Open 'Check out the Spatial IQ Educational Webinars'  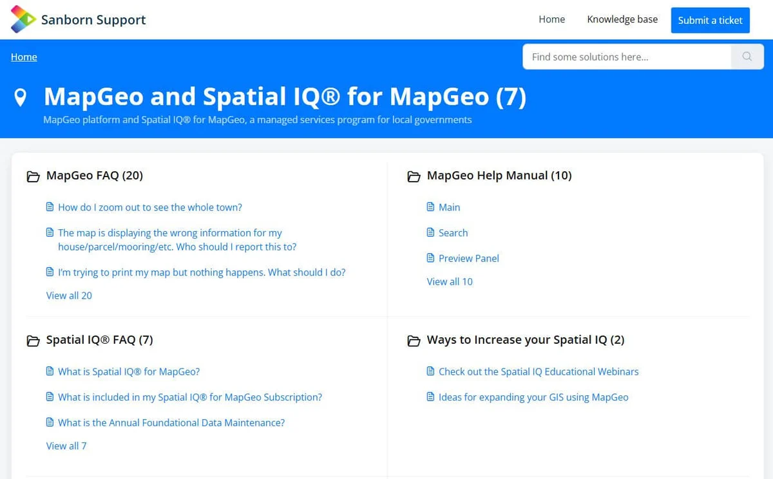point(539,371)
